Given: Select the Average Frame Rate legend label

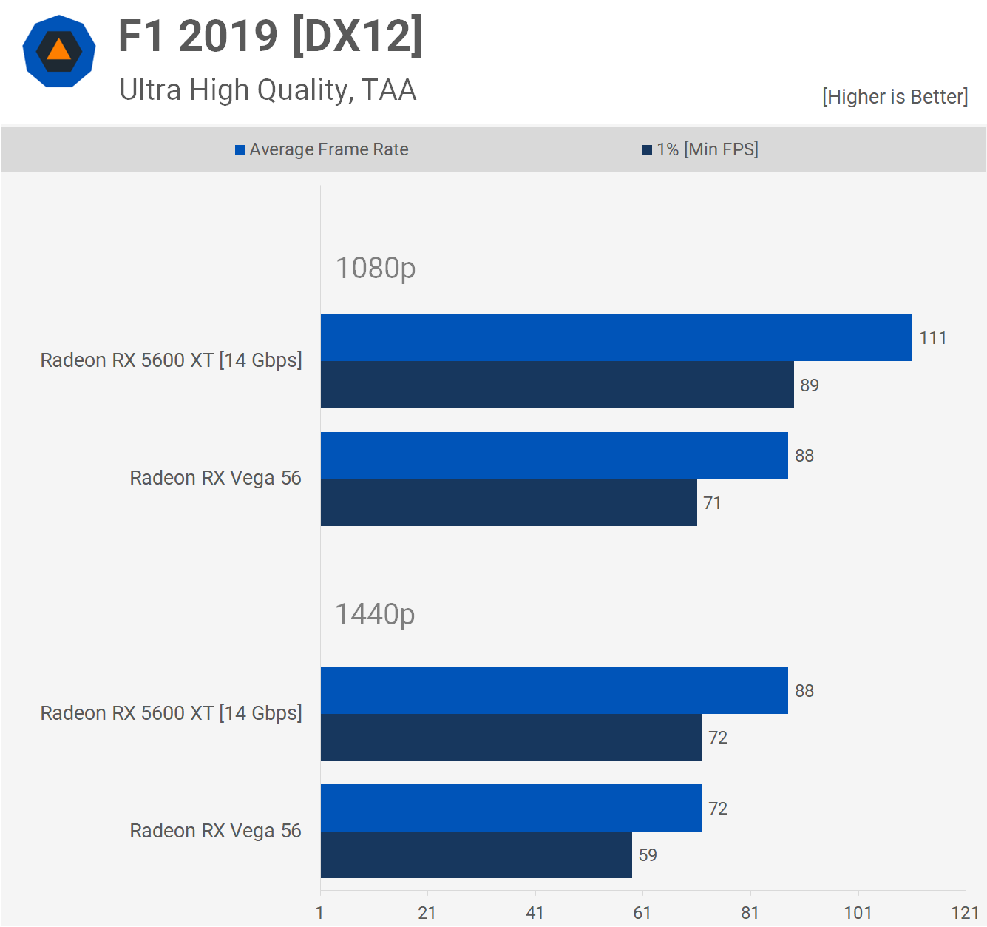Looking at the screenshot, I should pyautogui.click(x=328, y=149).
